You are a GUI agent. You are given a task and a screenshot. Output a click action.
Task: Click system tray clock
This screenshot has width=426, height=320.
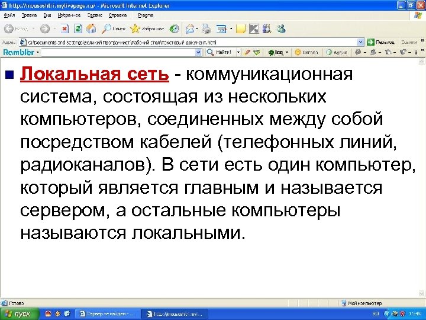pyautogui.click(x=415, y=314)
